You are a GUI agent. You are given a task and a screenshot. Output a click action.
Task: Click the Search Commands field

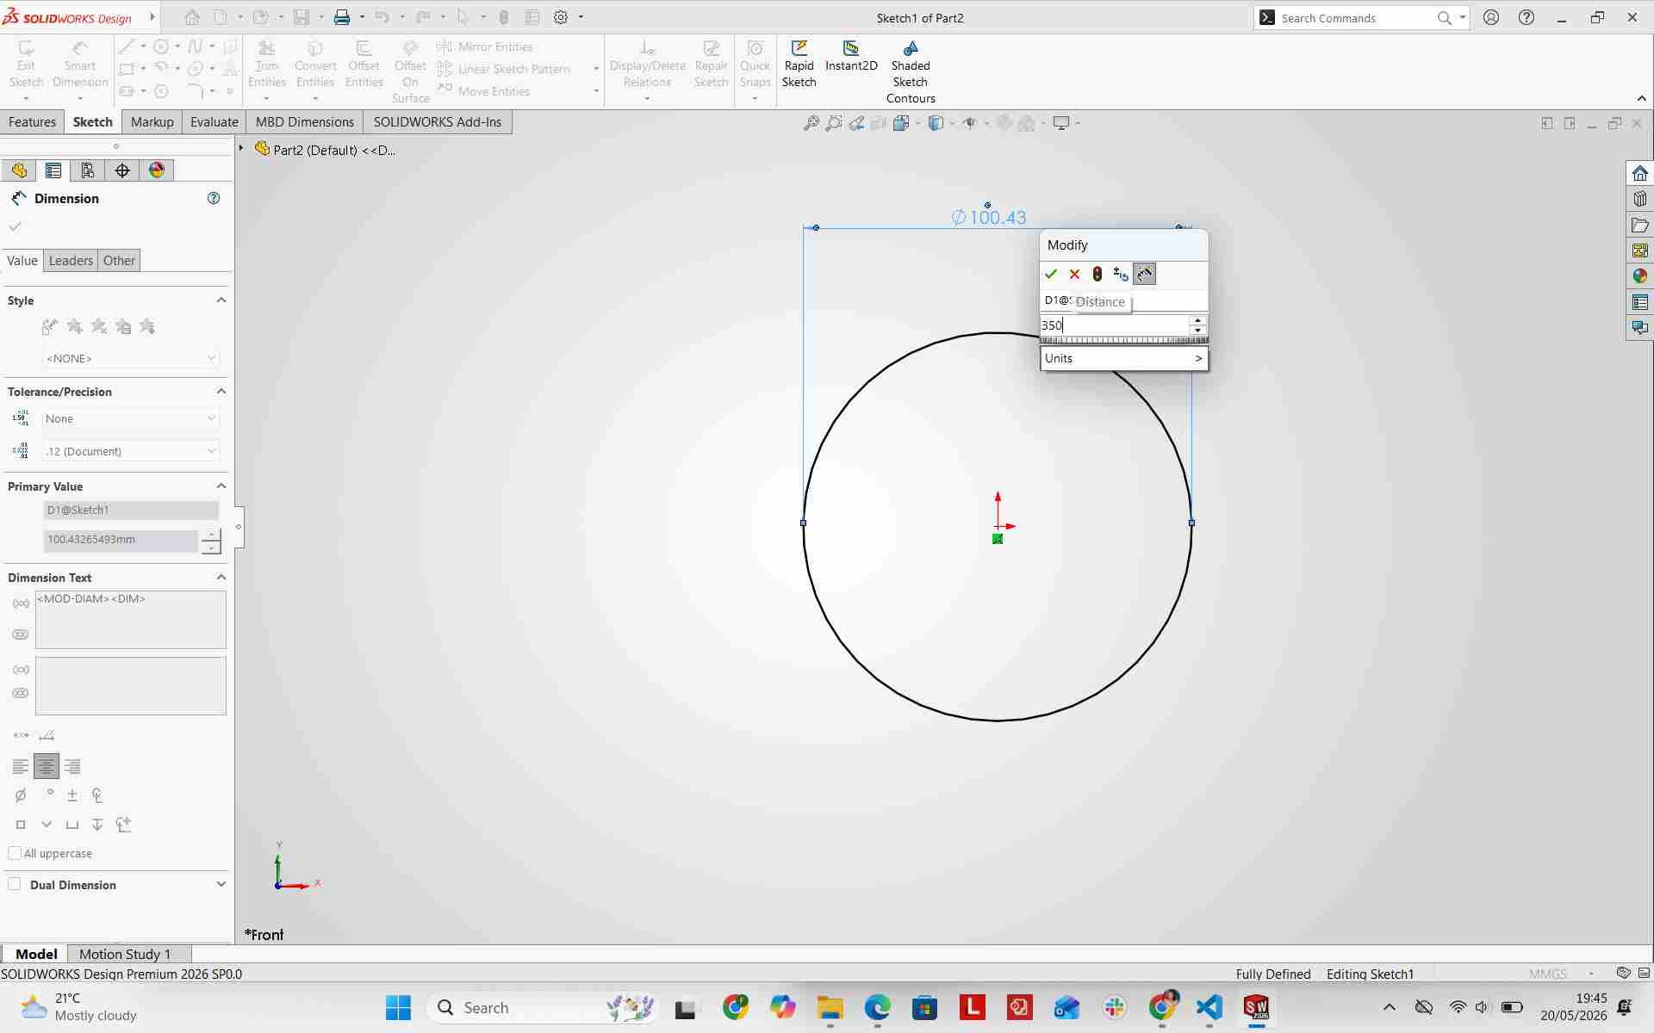[x=1356, y=17]
